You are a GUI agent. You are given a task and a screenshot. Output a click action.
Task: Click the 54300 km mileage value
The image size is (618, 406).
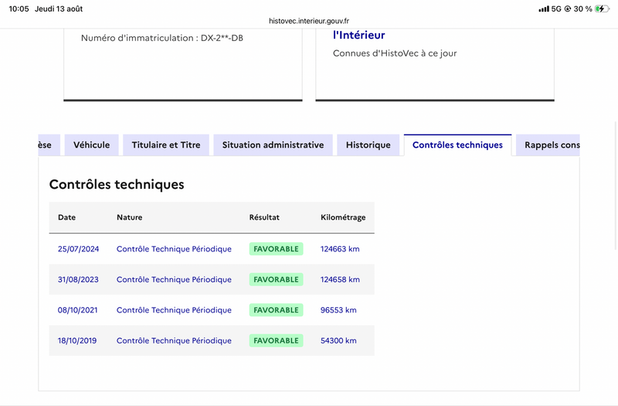click(x=338, y=340)
